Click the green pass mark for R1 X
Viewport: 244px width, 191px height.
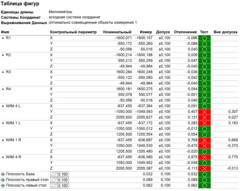tap(204, 38)
